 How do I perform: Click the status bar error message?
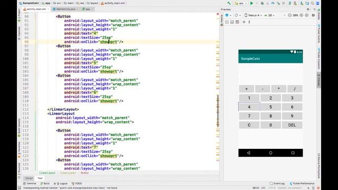(70, 188)
